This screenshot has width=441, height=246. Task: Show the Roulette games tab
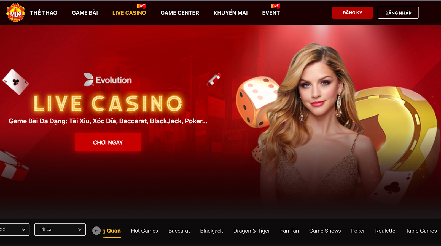[x=385, y=231]
